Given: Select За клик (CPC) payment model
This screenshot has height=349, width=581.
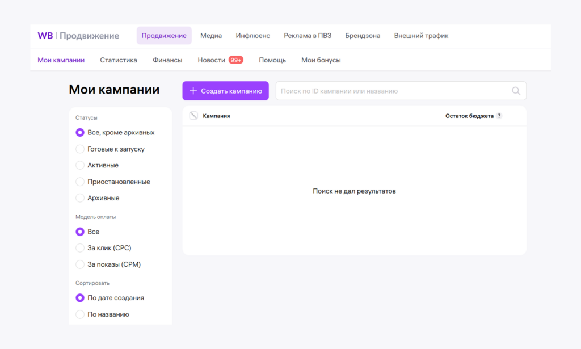Looking at the screenshot, I should tap(80, 247).
